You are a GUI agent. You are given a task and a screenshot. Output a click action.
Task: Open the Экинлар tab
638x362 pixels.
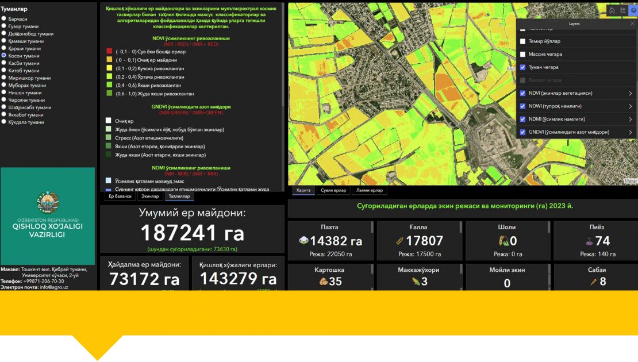pos(151,197)
